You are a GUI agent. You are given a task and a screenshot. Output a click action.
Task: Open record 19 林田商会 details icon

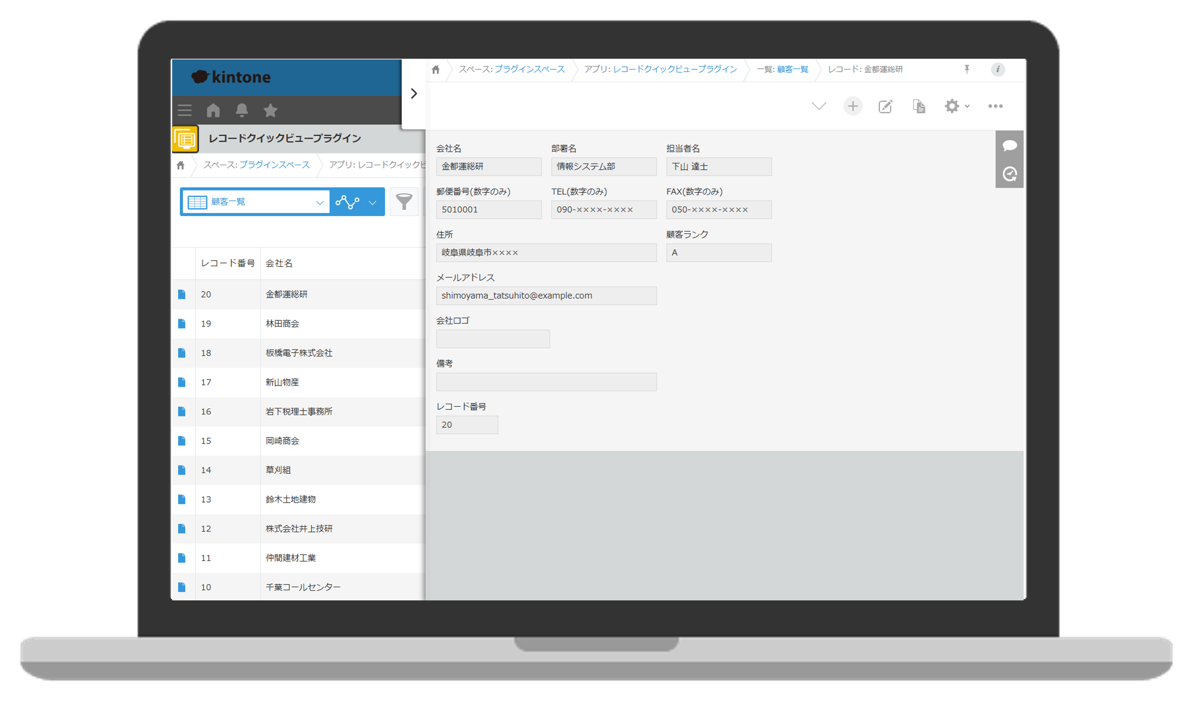coord(182,323)
